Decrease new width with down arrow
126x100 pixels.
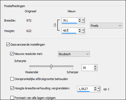click(x=80, y=21)
